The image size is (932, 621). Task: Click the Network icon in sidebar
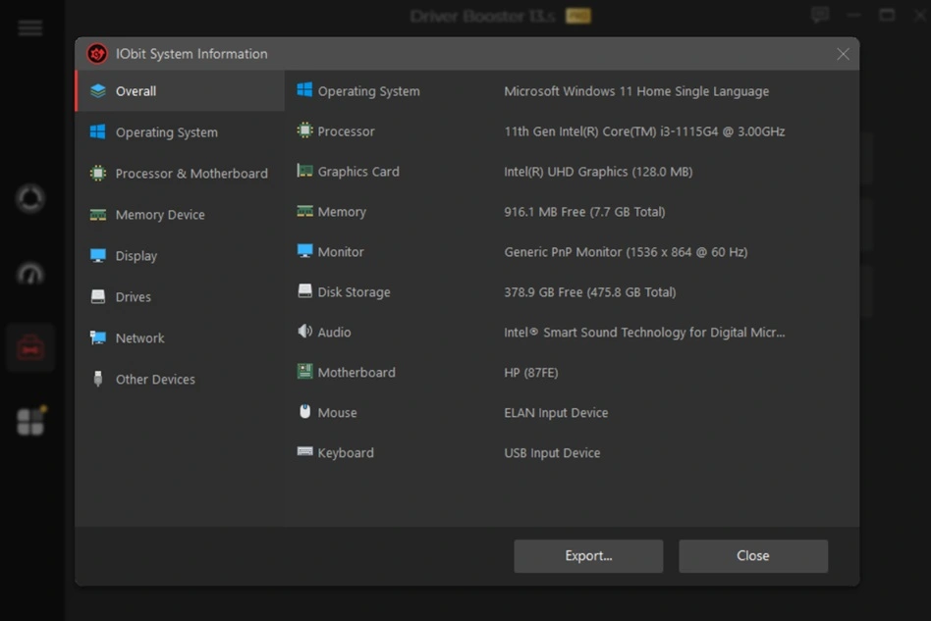[98, 337]
